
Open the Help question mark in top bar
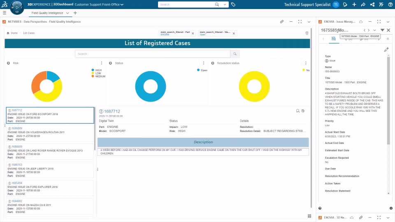tap(390, 5)
